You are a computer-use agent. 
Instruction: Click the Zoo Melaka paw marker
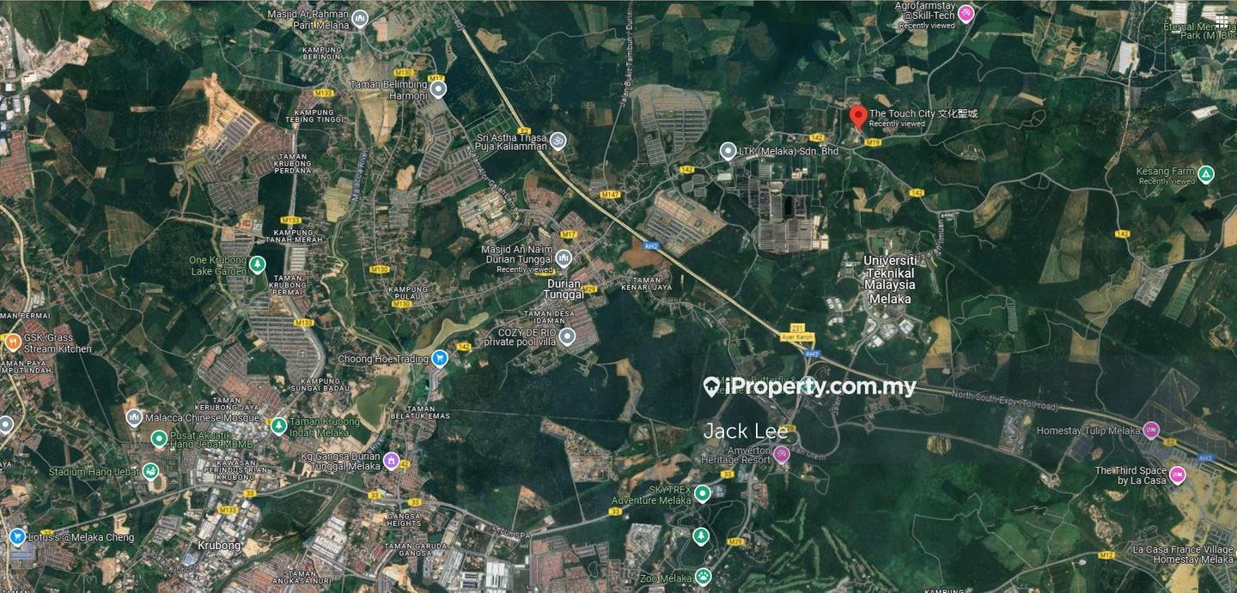(x=704, y=577)
